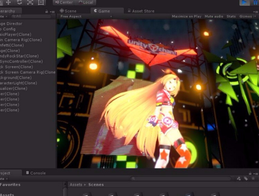Switch to the Game tab

[x=107, y=11]
